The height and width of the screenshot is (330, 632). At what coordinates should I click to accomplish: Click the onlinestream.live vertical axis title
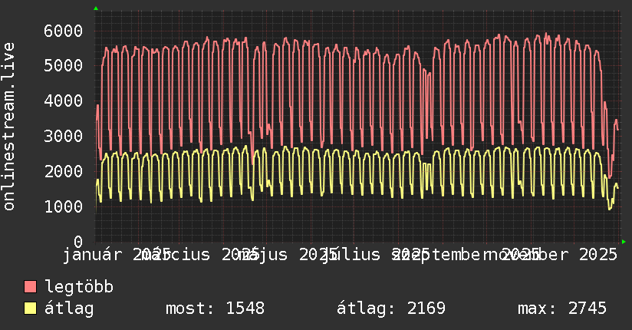[8, 127]
